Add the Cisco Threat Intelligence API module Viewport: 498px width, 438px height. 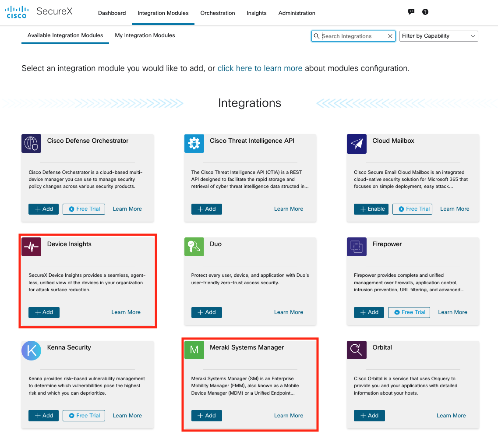pyautogui.click(x=206, y=209)
